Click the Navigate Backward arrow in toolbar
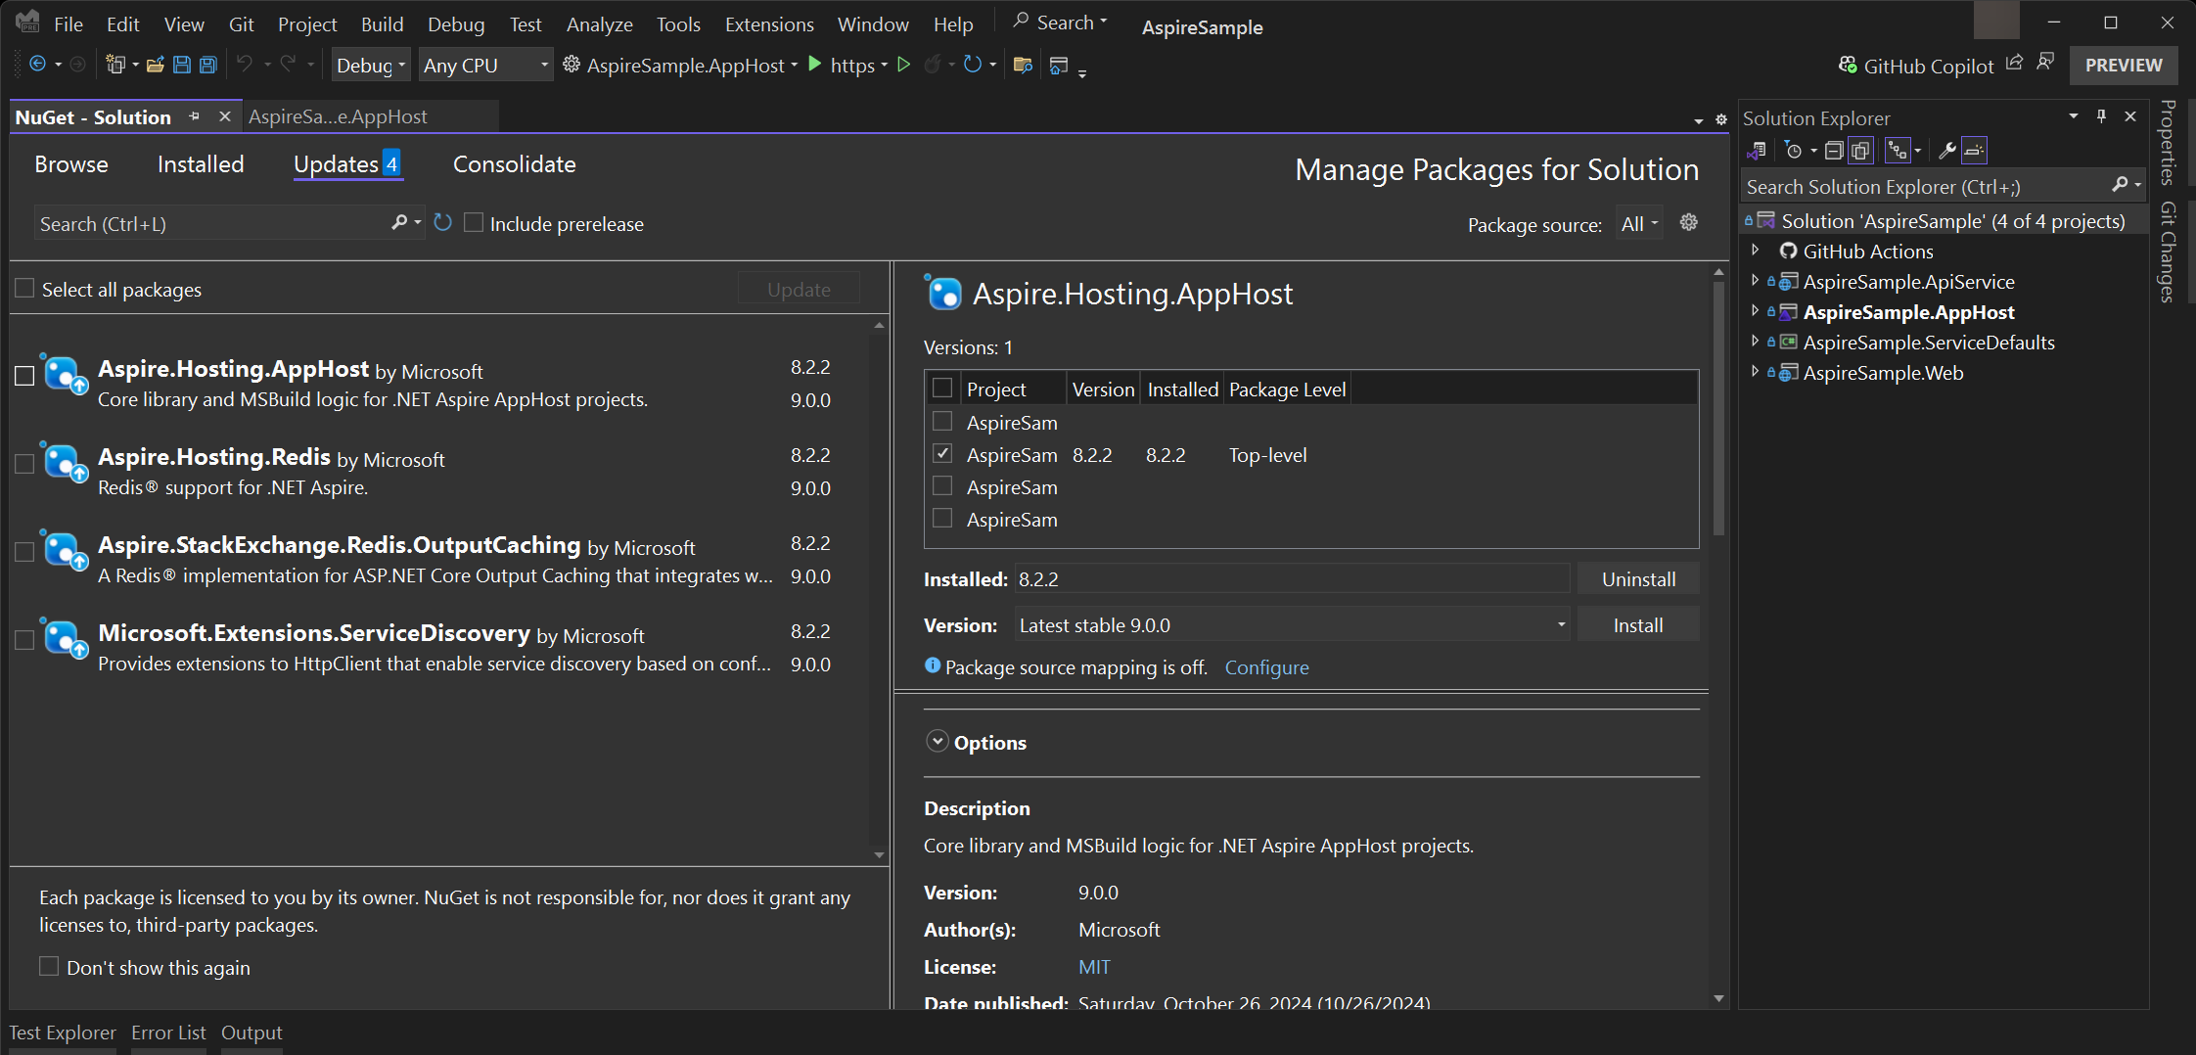The width and height of the screenshot is (2196, 1055). point(37,65)
